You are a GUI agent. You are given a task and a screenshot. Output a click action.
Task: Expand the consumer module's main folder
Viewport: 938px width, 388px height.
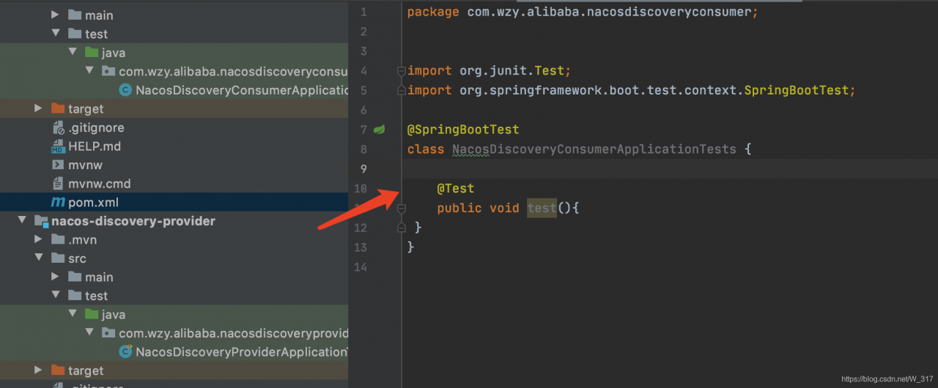pos(55,15)
